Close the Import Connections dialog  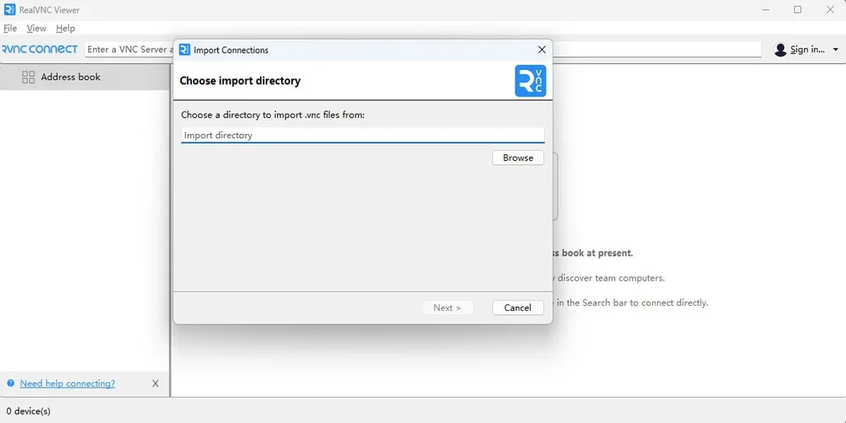[541, 50]
